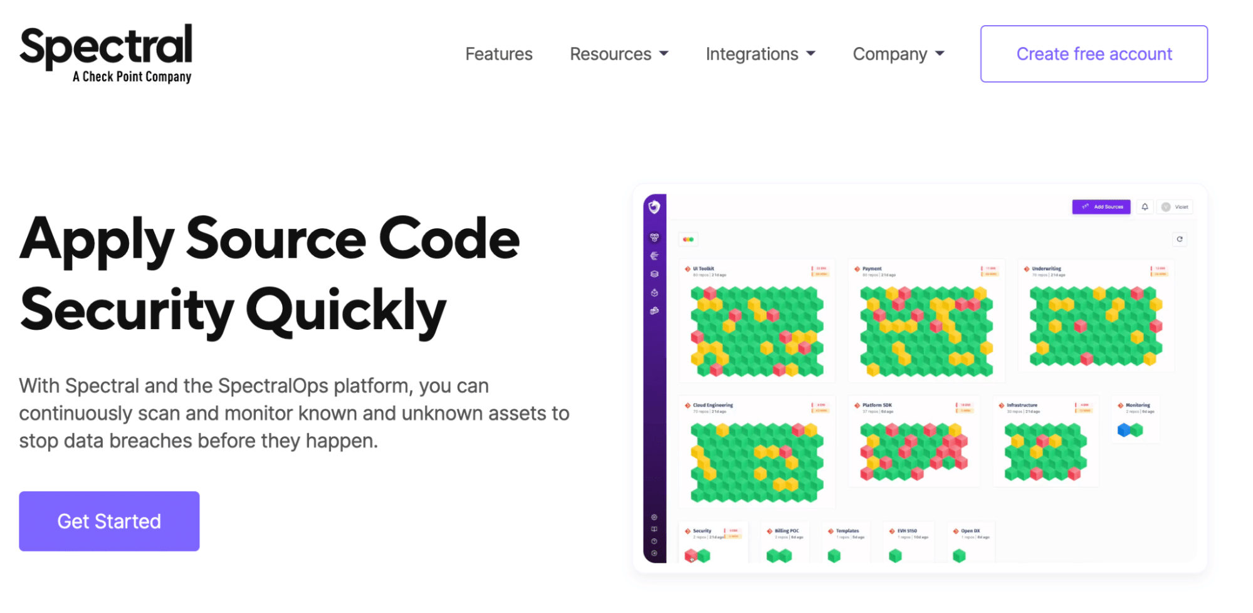Click the Violet user avatar button

click(x=1175, y=207)
